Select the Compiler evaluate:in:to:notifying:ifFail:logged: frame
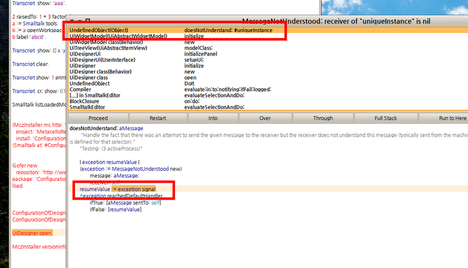 pyautogui.click(x=82, y=89)
